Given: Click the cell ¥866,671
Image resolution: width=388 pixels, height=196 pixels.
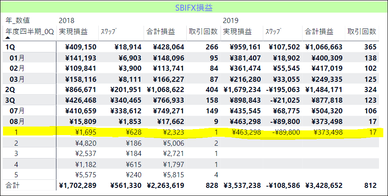Looking at the screenshot, I should point(81,89).
